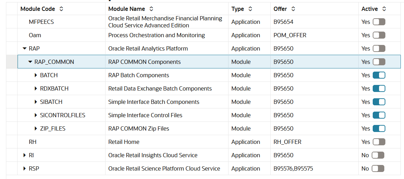Click the Active column header

point(380,9)
